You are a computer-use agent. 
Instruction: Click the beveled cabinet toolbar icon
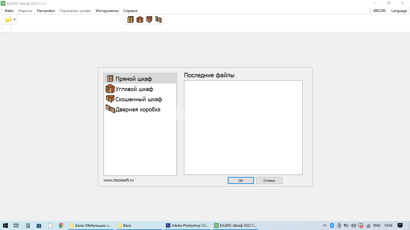point(149,20)
